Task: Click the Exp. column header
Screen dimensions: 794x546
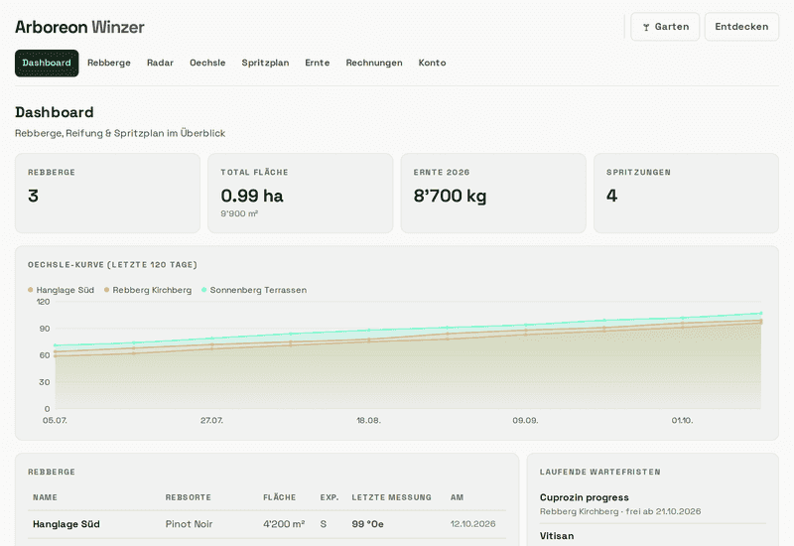Action: tap(330, 497)
